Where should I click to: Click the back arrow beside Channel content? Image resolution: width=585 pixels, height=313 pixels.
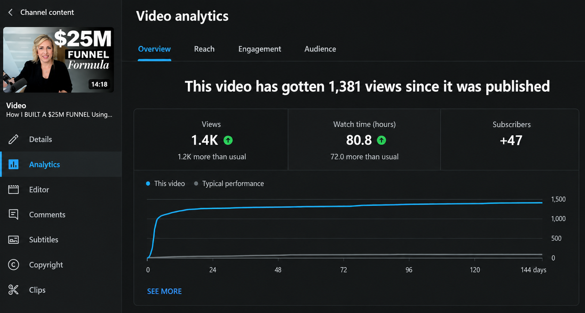(10, 12)
